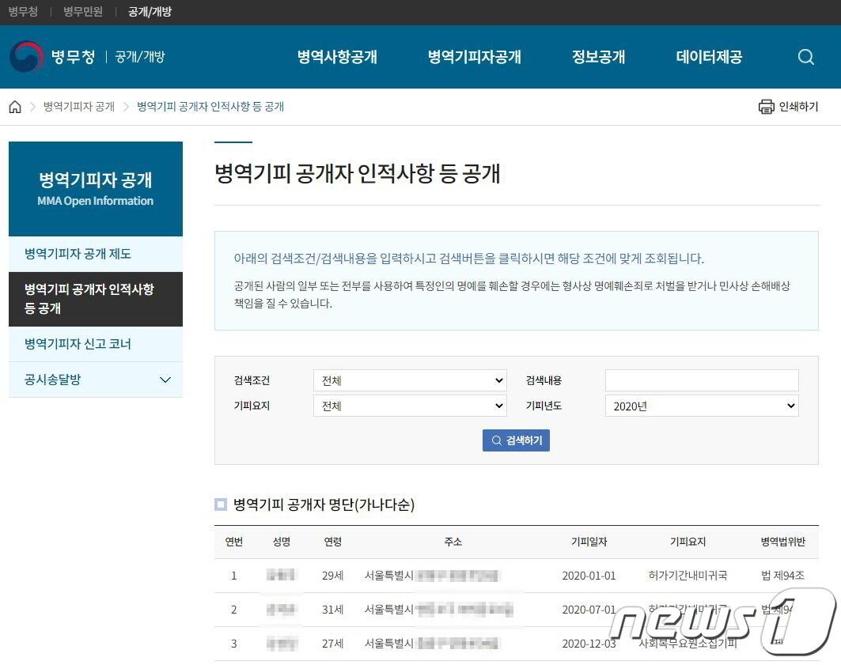This screenshot has height=665, width=841.
Task: Click 병역기피자 공개 breadcrumb link
Action: (x=79, y=107)
